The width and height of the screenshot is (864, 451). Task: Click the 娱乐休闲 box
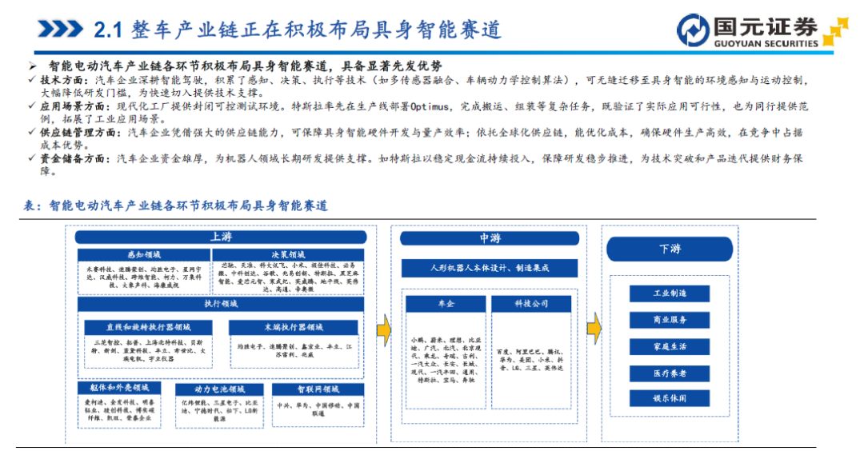point(670,398)
